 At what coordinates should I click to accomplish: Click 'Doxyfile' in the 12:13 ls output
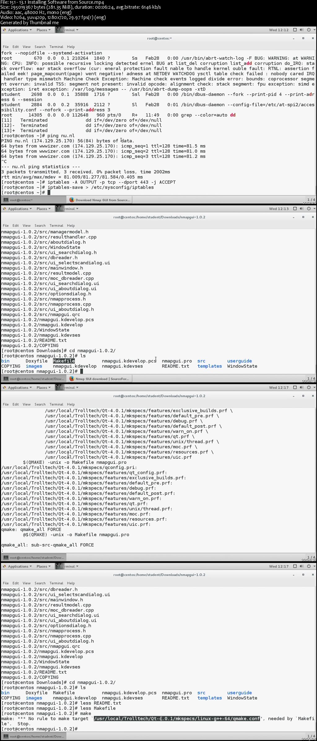(x=37, y=361)
